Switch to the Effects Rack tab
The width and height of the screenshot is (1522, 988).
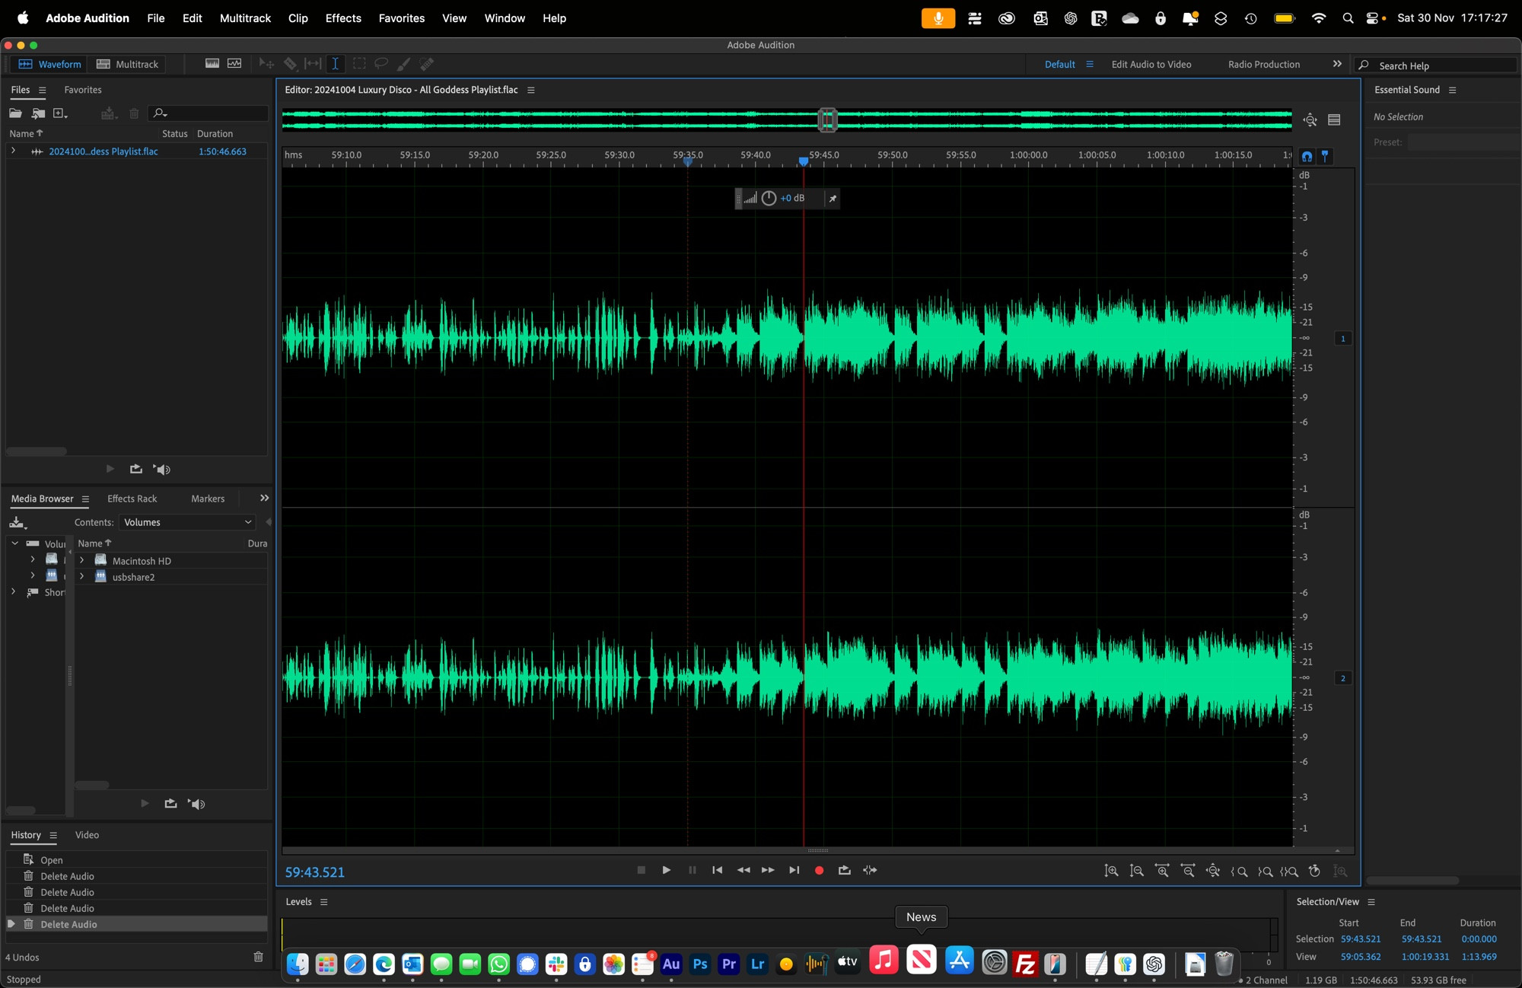point(132,499)
